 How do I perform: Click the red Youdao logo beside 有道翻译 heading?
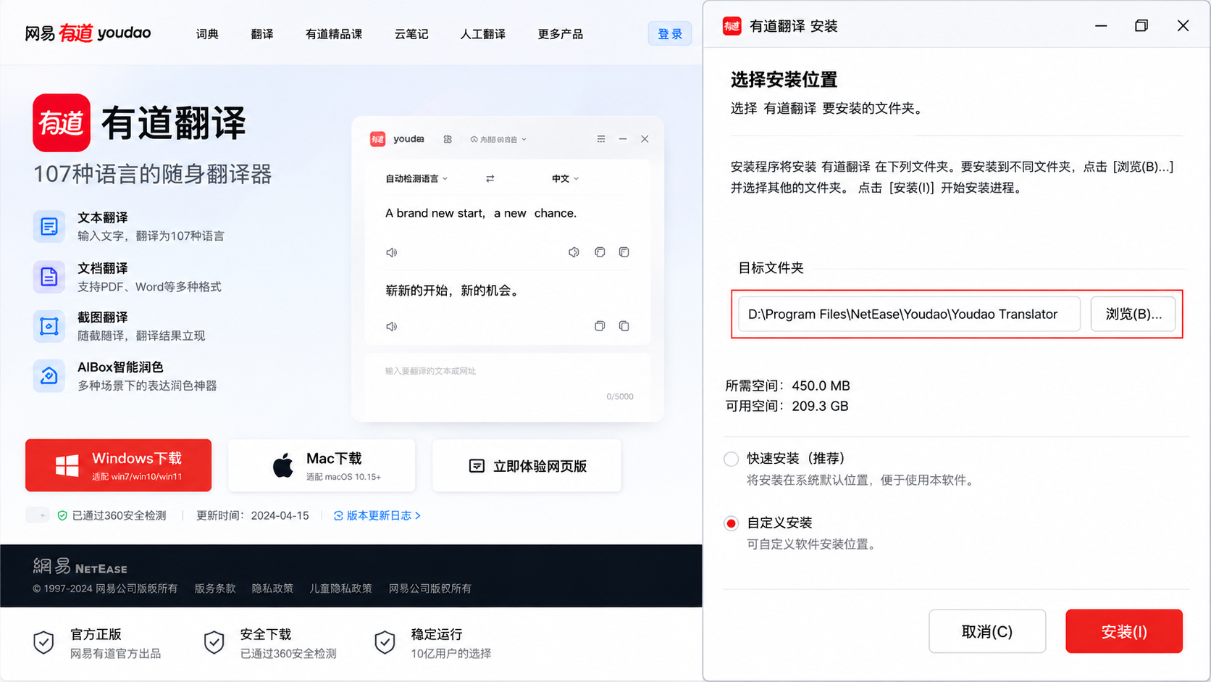[x=62, y=122]
